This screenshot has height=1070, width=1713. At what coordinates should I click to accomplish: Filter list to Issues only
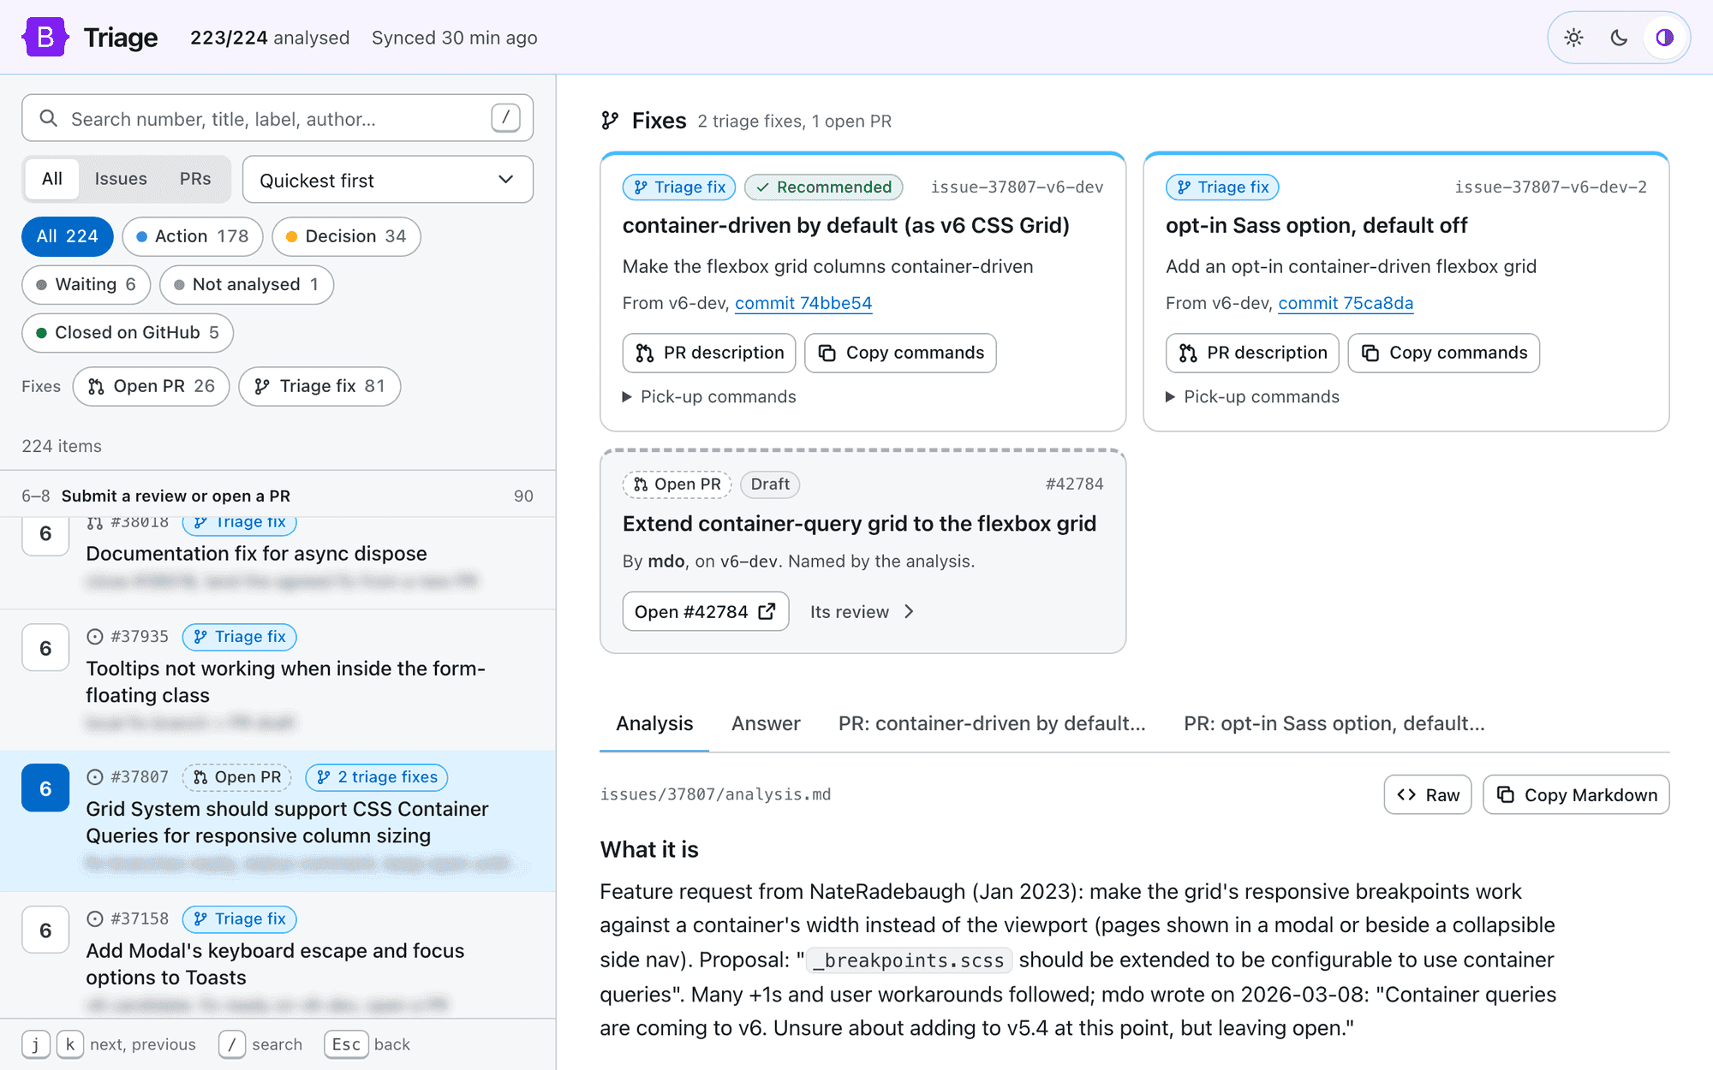coord(121,179)
